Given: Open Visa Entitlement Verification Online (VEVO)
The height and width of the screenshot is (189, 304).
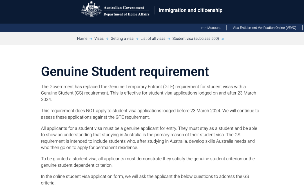Looking at the screenshot, I should (x=264, y=28).
